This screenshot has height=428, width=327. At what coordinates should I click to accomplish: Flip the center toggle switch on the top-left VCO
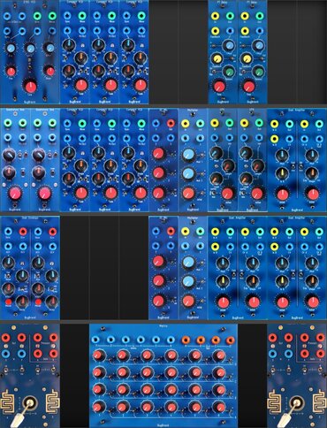tap(30, 68)
